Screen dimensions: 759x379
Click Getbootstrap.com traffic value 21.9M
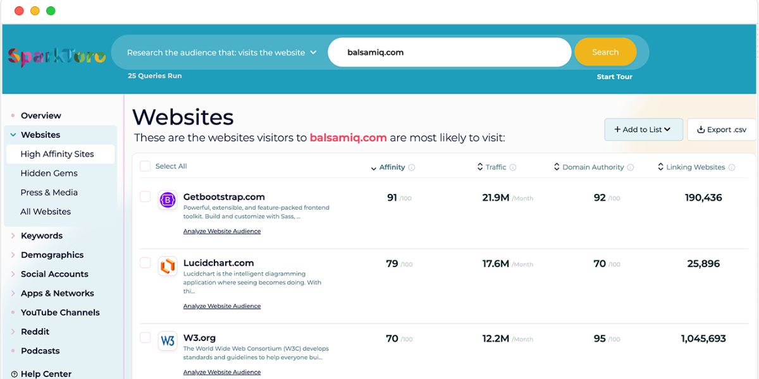point(496,198)
